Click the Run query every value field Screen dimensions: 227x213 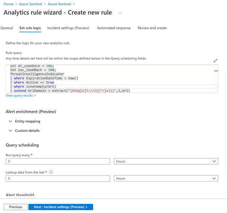tap(58, 162)
